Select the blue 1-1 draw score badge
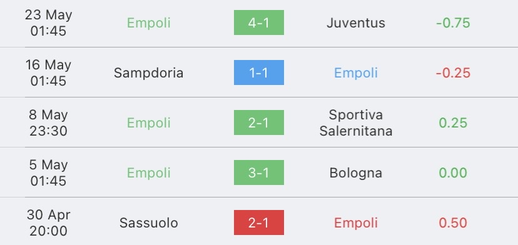Viewport: 518px width, 245px height. [x=258, y=72]
